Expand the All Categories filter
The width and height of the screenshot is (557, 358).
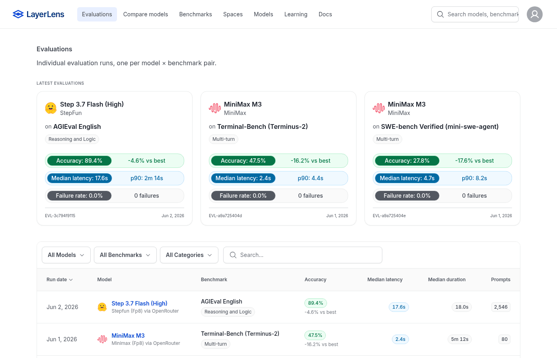point(189,255)
